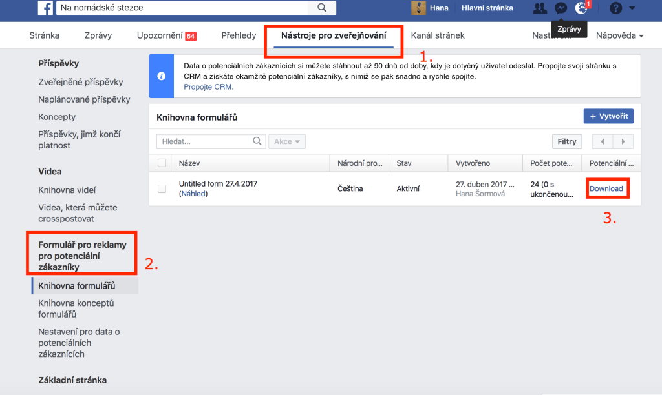
Task: Open the notifications globe icon
Action: coord(580,8)
